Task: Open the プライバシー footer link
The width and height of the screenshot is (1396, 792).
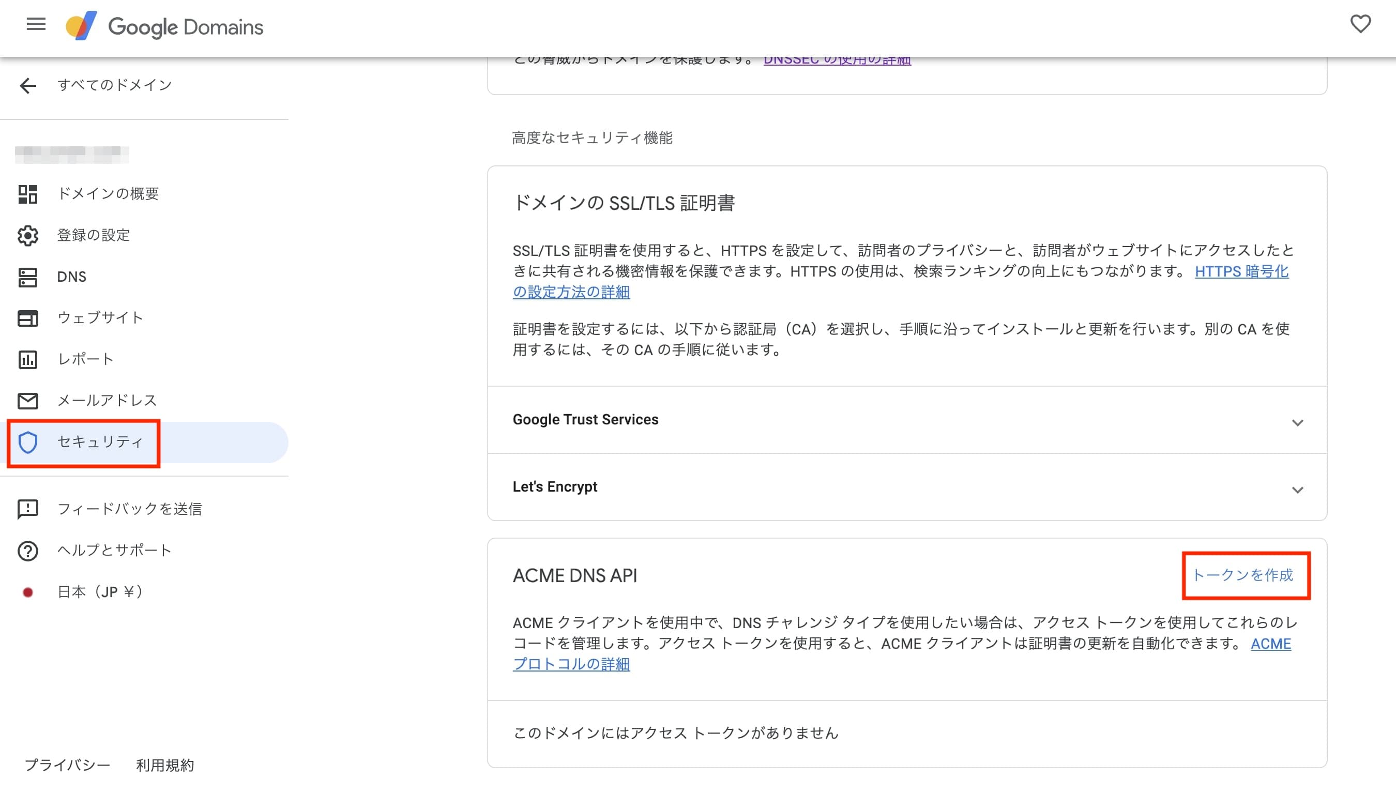Action: click(67, 765)
